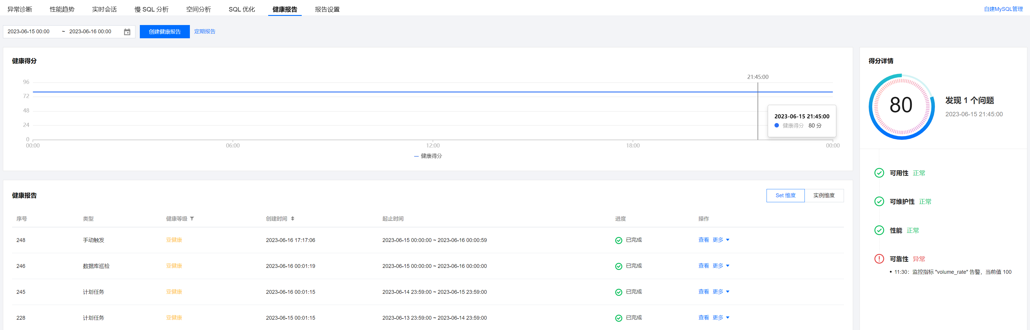Open the scheduled reports link
The image size is (1030, 330).
tap(204, 31)
